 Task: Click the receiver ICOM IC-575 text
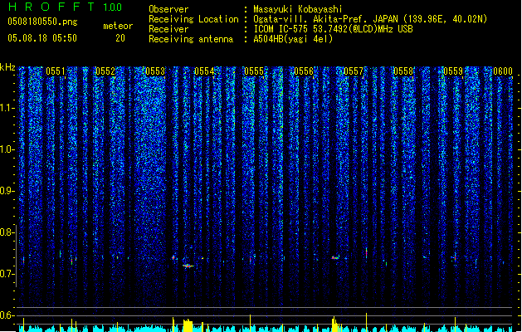pos(333,29)
